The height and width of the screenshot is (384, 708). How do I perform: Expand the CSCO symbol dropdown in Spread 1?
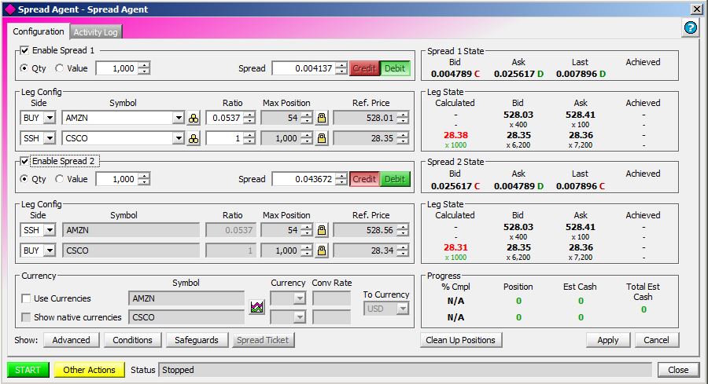pyautogui.click(x=177, y=138)
